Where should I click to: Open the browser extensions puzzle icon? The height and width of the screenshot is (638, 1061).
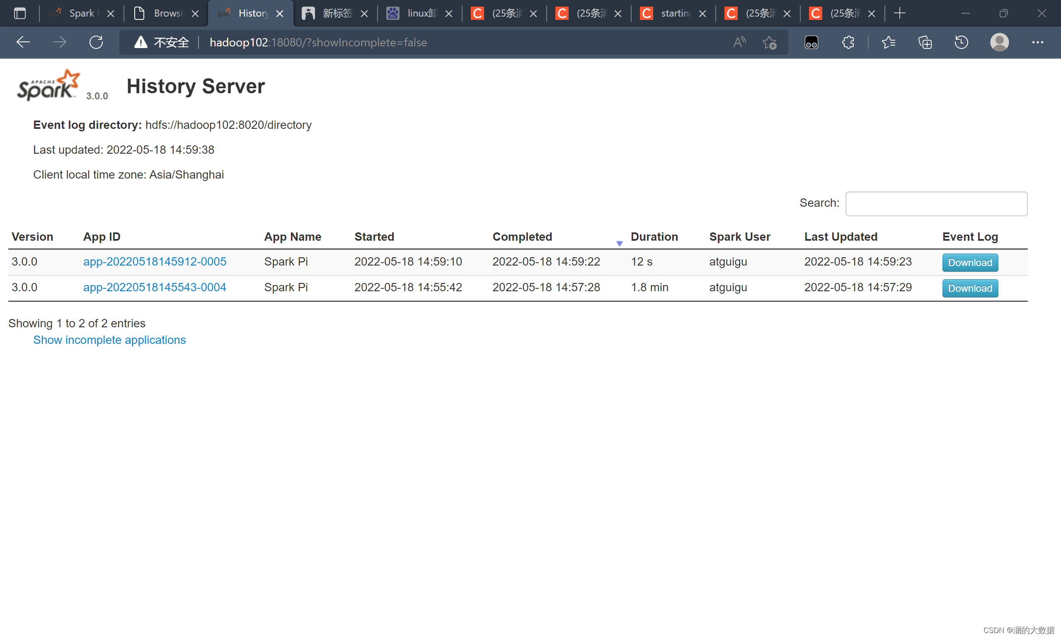click(848, 42)
